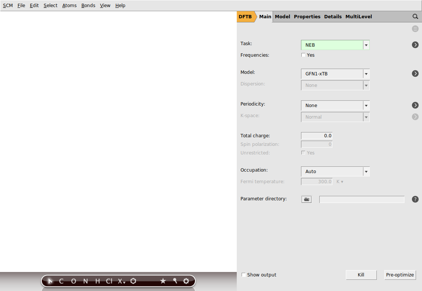The height and width of the screenshot is (291, 422).
Task: Enable the Frequencies Yes checkbox
Action: pos(303,55)
